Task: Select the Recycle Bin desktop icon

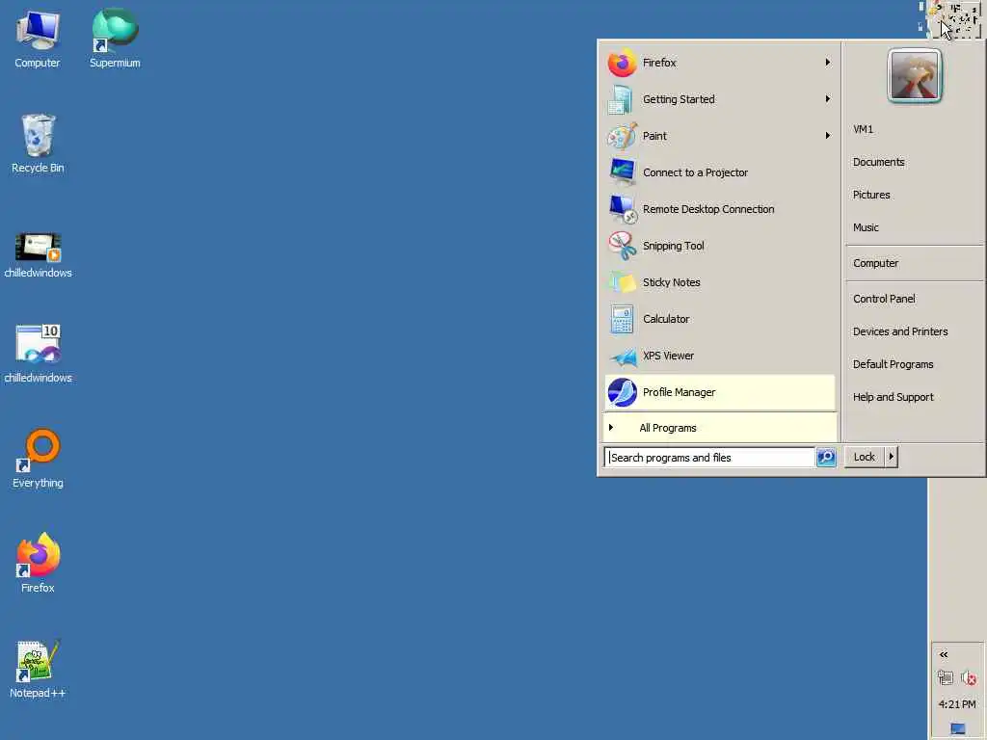Action: point(38,144)
